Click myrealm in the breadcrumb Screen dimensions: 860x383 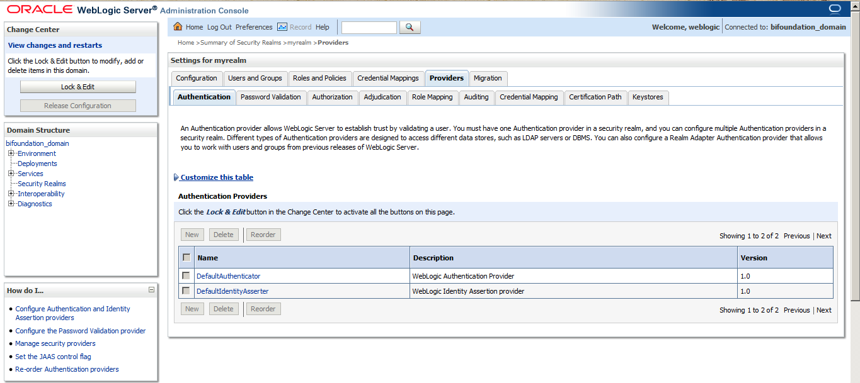(299, 43)
